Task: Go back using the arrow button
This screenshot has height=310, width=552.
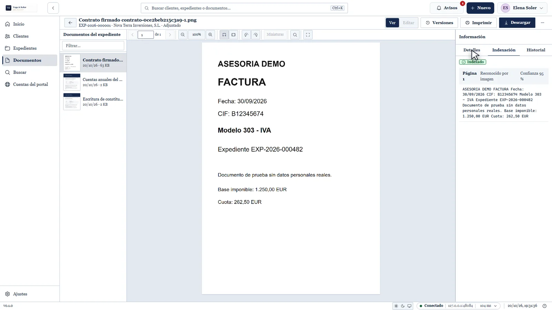Action: click(x=70, y=23)
